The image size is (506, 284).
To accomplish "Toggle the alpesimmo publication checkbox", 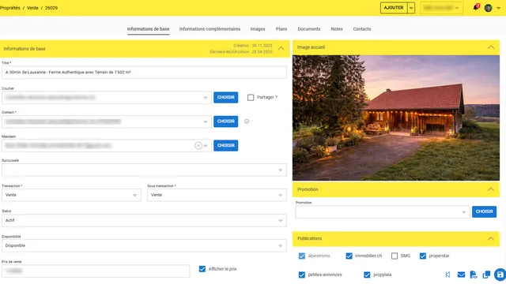I will [x=302, y=256].
